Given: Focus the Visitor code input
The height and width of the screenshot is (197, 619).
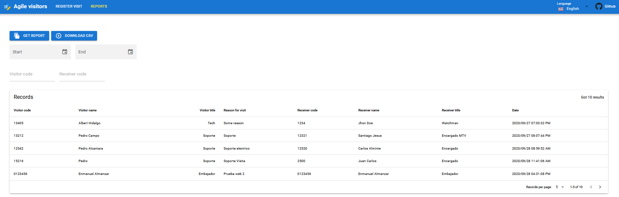Looking at the screenshot, I should [x=32, y=74].
